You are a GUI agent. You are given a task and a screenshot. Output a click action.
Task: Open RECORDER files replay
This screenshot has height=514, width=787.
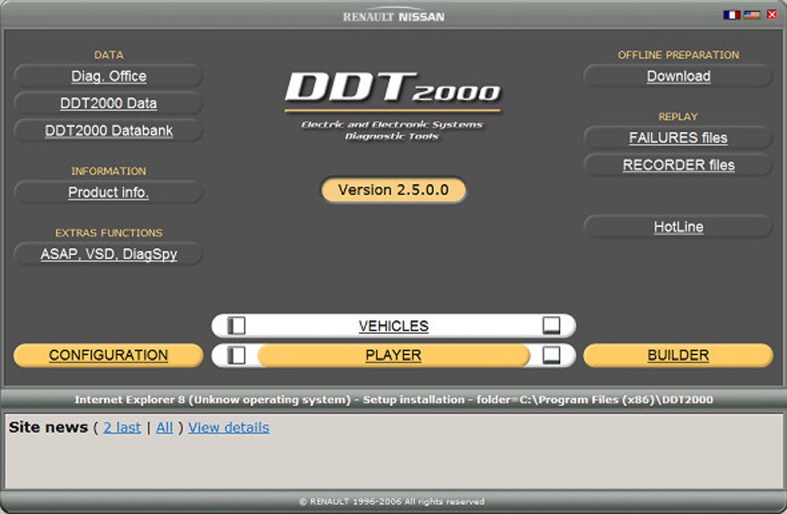(678, 165)
